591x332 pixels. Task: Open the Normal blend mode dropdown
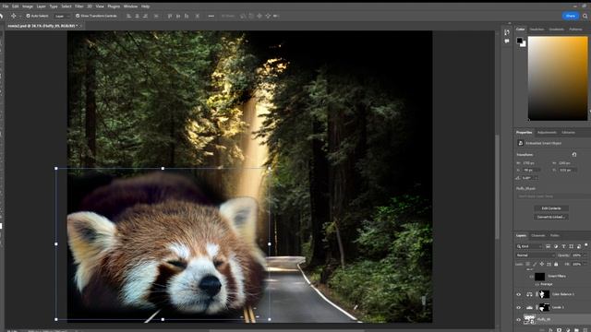pos(536,255)
